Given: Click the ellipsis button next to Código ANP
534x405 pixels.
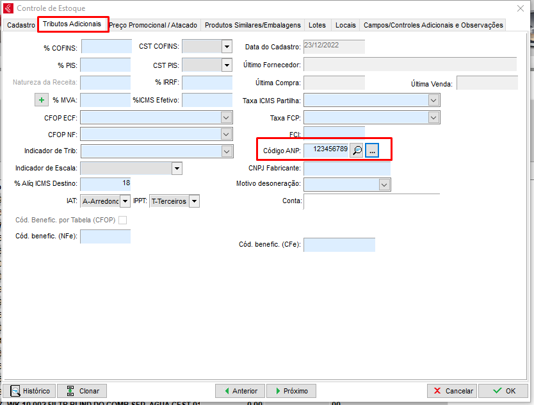Looking at the screenshot, I should [x=373, y=150].
